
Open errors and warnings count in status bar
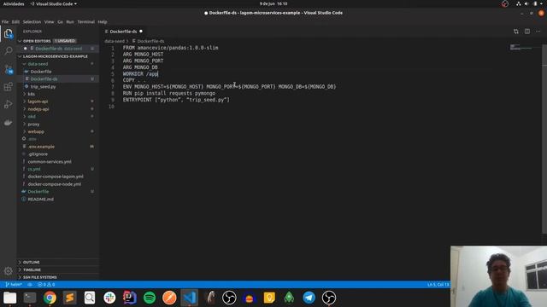coord(46,285)
